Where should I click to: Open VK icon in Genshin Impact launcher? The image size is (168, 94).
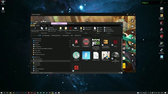(133, 32)
